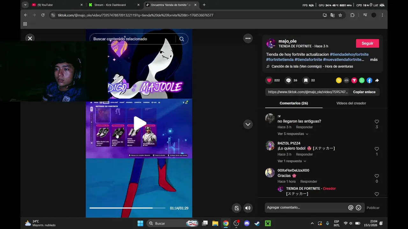
Task: Open Chrome's three-dot menu
Action: [382, 15]
